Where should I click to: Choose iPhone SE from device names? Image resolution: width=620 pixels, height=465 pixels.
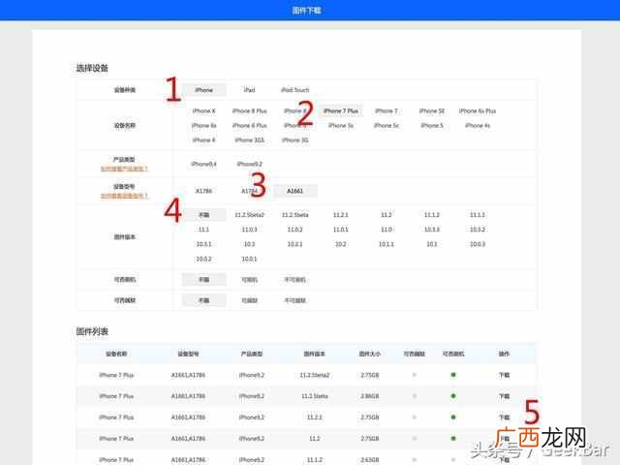[x=432, y=111]
